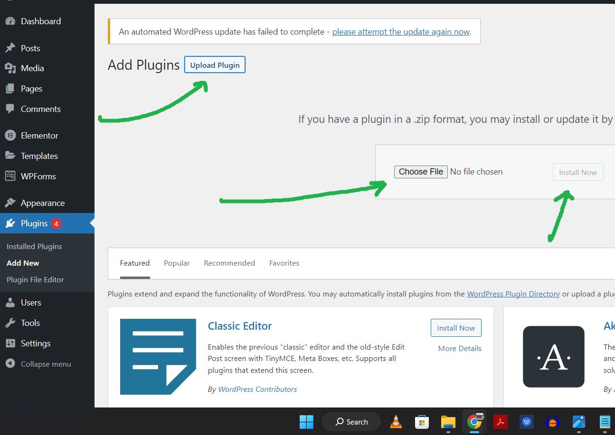
Task: Open More Details for Classic Editor
Action: (x=460, y=348)
